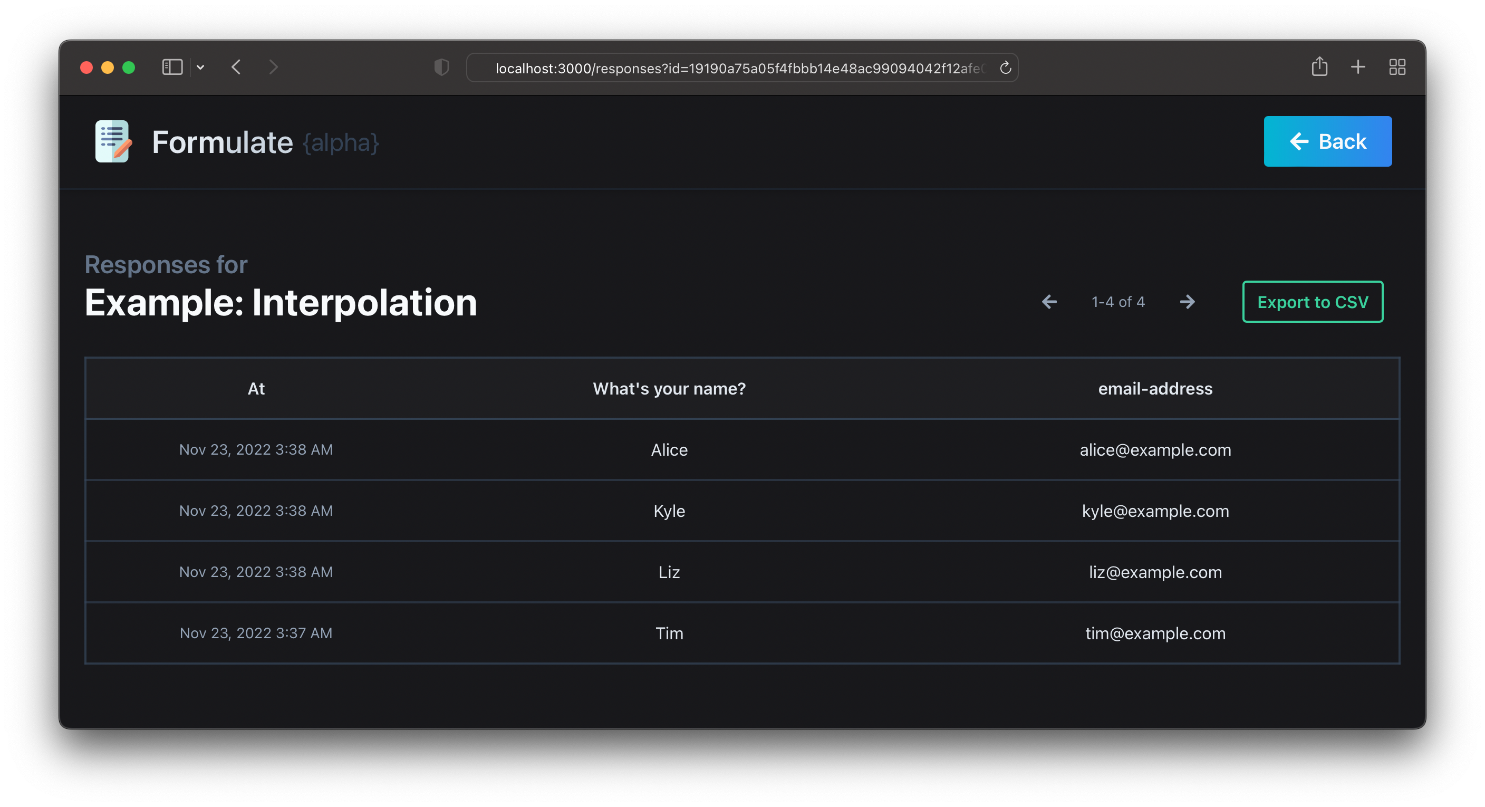
Task: Open a new tab with plus icon
Action: click(1357, 67)
